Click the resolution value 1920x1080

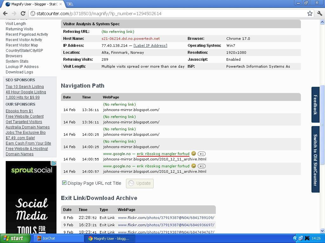coord(236,53)
